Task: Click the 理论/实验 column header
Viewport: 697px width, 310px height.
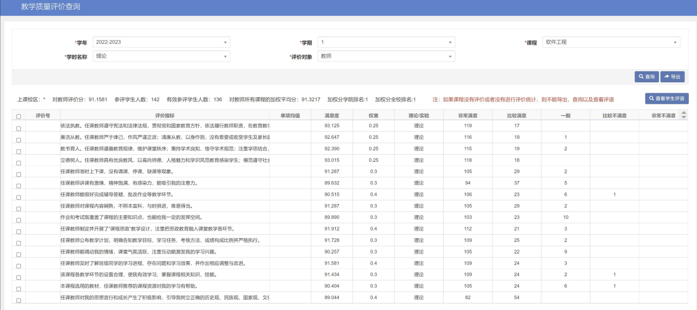Action: 418,116
